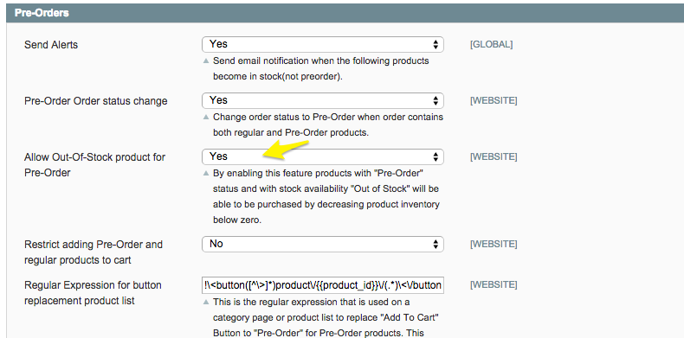Viewport: 684px width, 338px height.
Task: Click the hint triangle under regular expression field
Action: pyautogui.click(x=206, y=303)
